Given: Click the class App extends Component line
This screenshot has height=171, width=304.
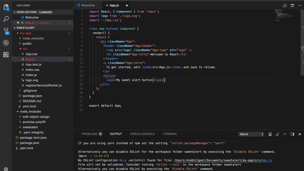Looking at the screenshot, I should (114, 28).
